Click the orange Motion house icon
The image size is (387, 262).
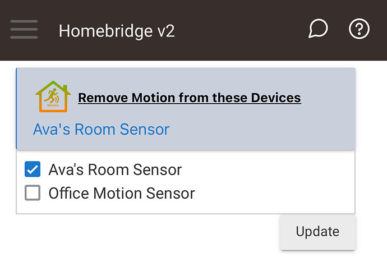point(53,96)
